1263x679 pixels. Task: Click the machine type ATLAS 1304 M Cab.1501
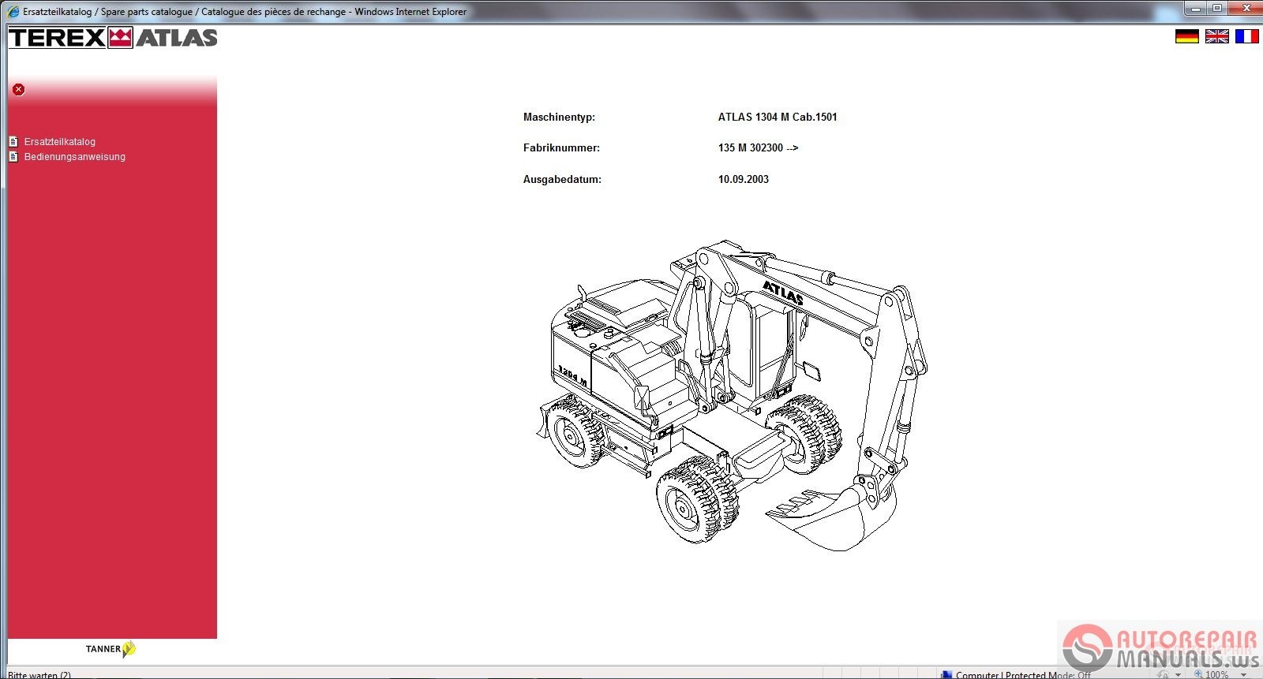click(778, 117)
